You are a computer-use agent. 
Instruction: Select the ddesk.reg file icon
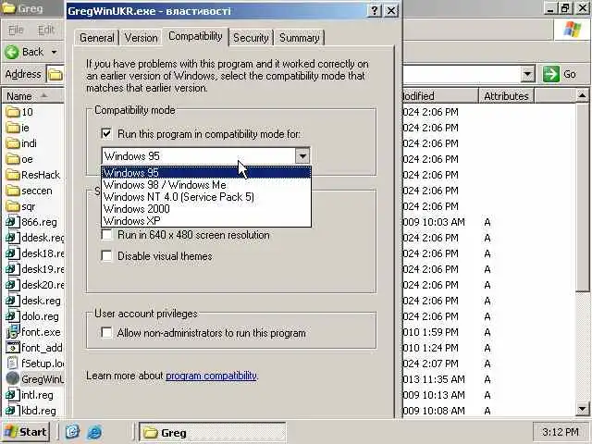tap(13, 238)
